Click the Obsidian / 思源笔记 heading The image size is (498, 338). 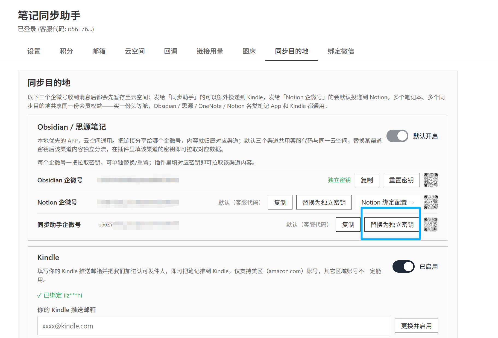72,127
